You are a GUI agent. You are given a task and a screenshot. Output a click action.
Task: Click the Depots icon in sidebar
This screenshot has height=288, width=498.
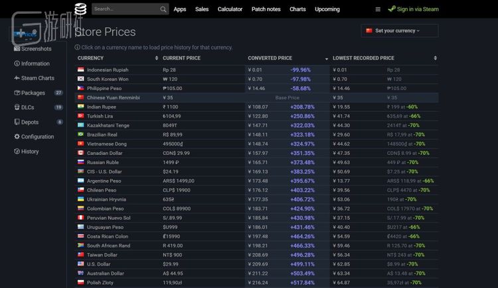(x=17, y=122)
